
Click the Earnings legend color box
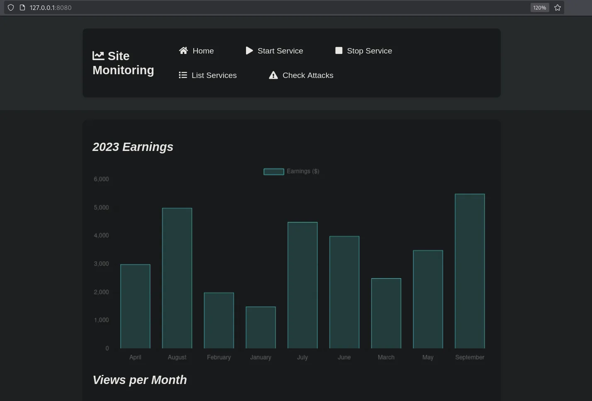tap(274, 172)
